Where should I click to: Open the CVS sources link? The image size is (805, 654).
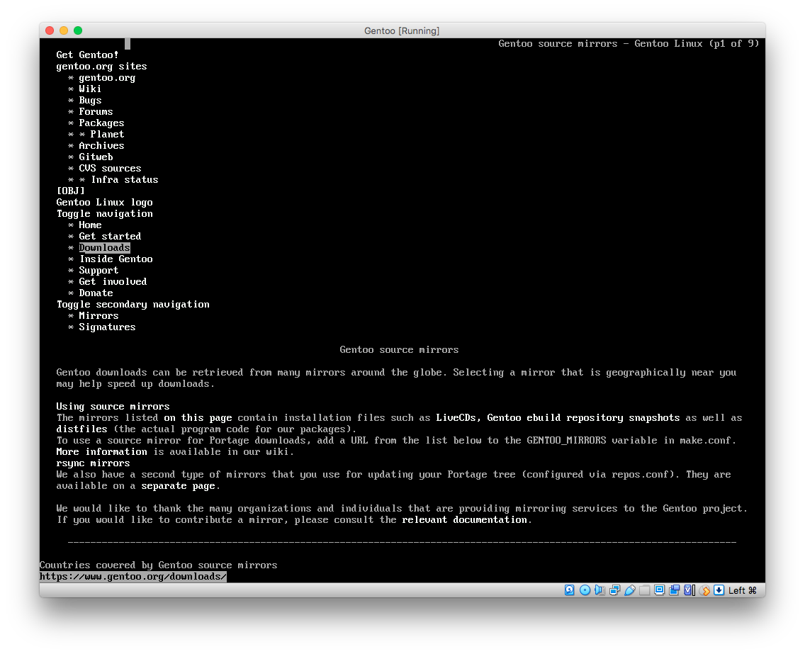(x=110, y=168)
